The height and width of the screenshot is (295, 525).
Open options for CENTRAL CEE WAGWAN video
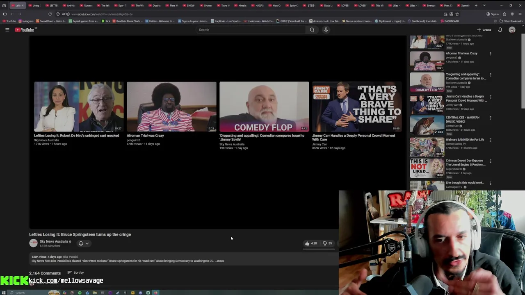[x=491, y=118]
